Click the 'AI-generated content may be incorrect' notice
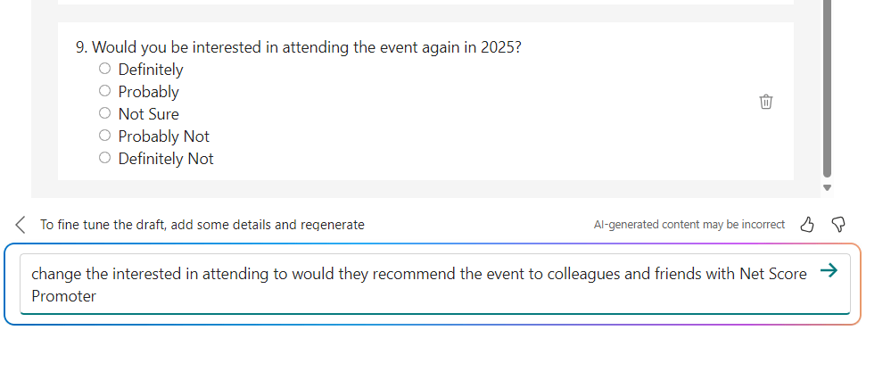This screenshot has height=388, width=891. [x=689, y=225]
